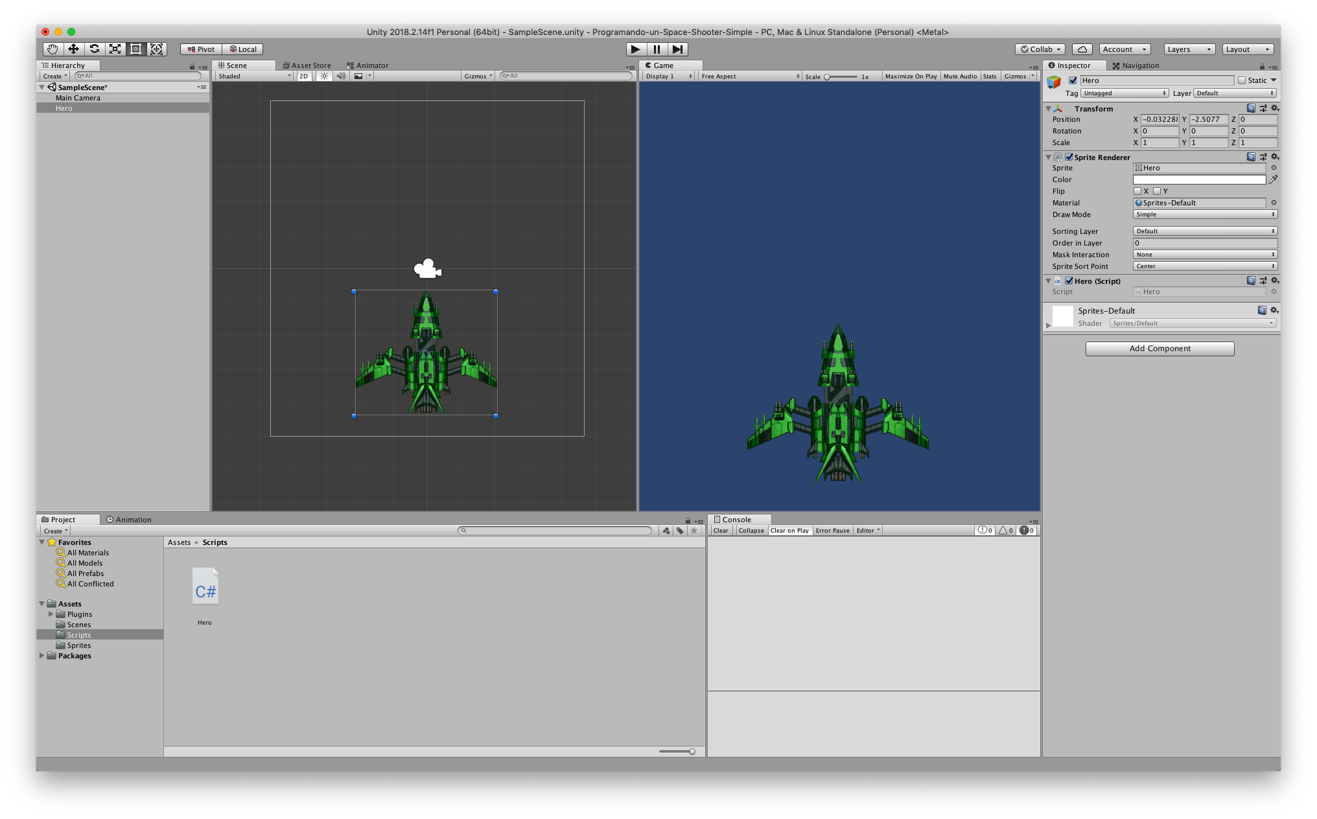The width and height of the screenshot is (1317, 819).
Task: Select the Rect Transform tool
Action: (136, 49)
